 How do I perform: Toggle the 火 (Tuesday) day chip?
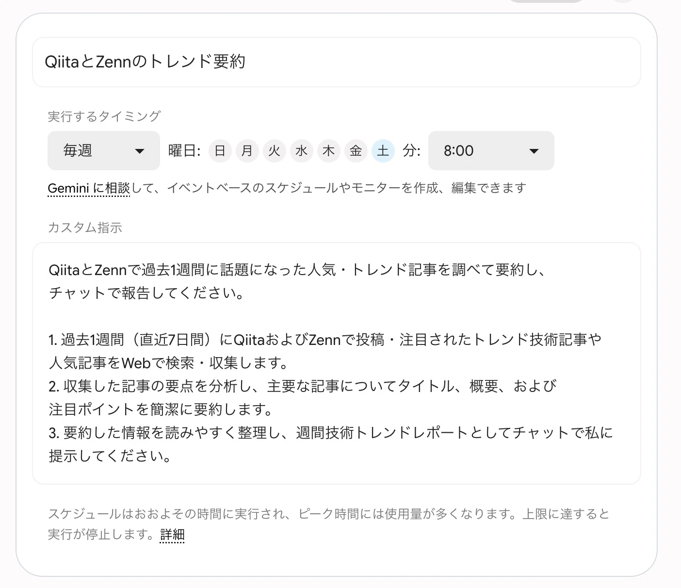(275, 151)
